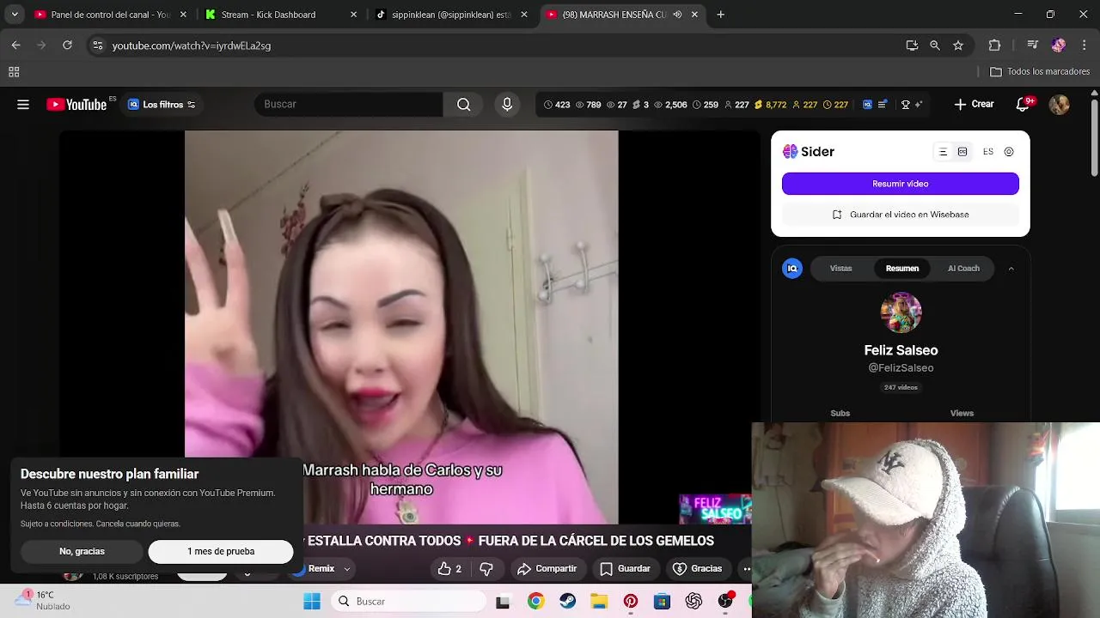The width and height of the screenshot is (1100, 618).
Task: Open Todos los marcadores folder
Action: tap(1040, 72)
